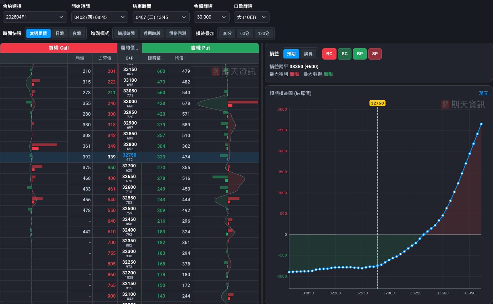Open the 結束時間 dropdown 0407 (二) 13:45
The width and height of the screenshot is (493, 304).
coord(161,17)
